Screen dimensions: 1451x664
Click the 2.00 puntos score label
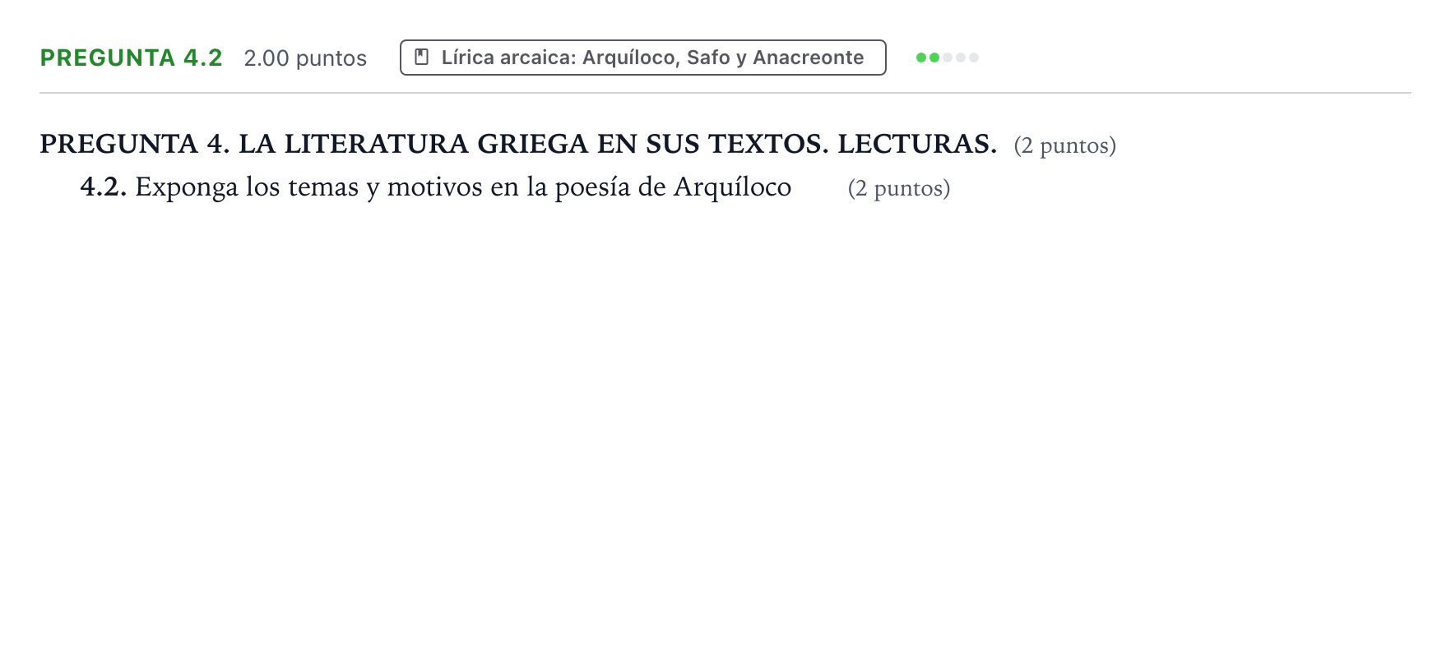tap(305, 58)
